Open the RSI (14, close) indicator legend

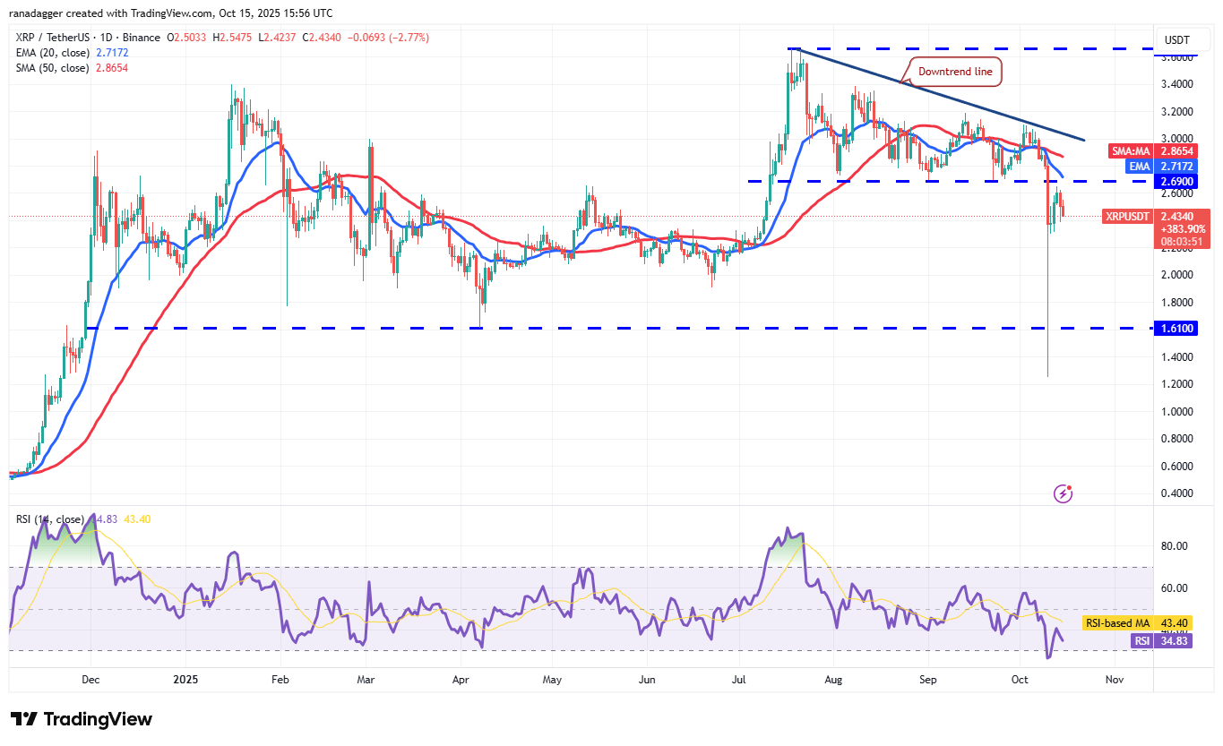(x=49, y=518)
